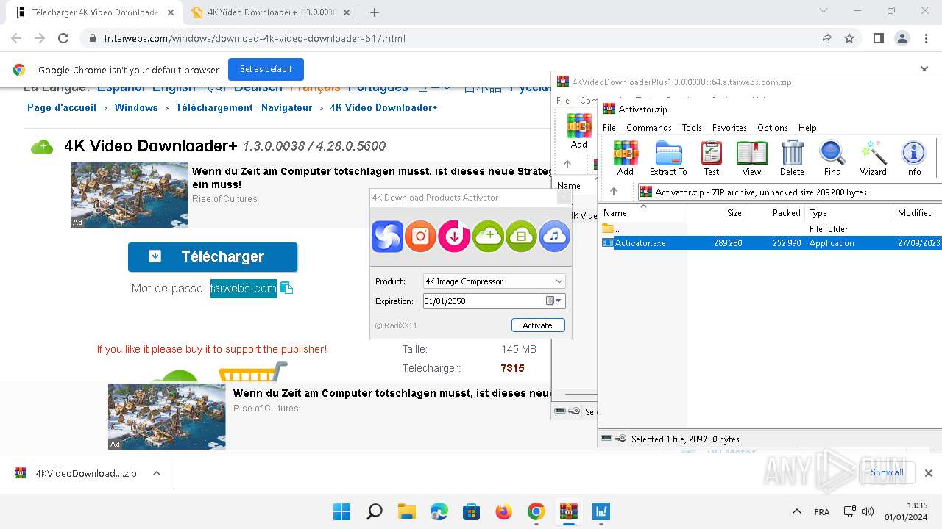
Task: Open the Options menu in Activator.zip
Action: coord(773,128)
